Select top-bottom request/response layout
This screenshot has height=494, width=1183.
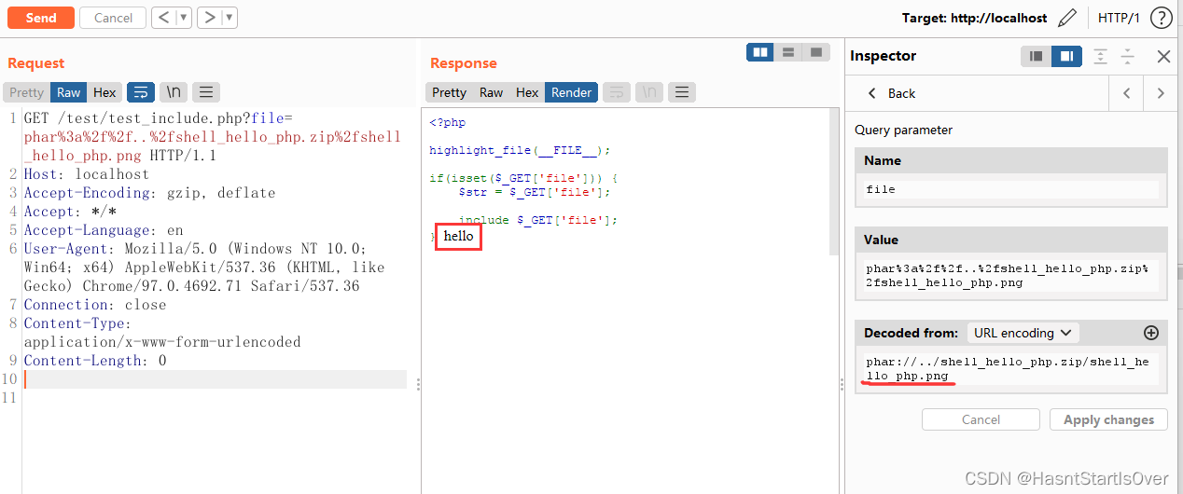788,52
